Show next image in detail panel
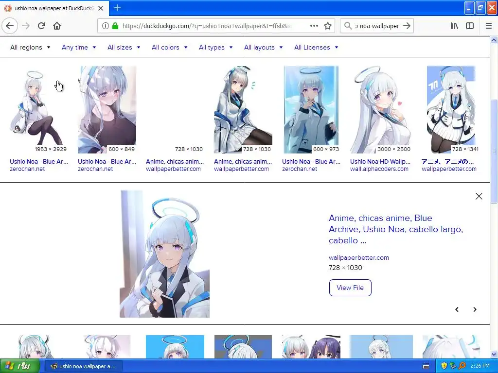This screenshot has width=498, height=373. (x=475, y=309)
